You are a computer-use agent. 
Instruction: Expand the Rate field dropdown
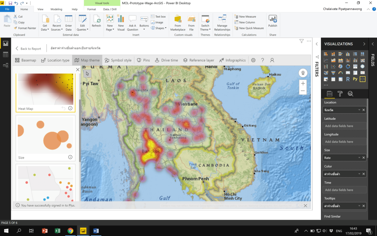[x=359, y=158]
